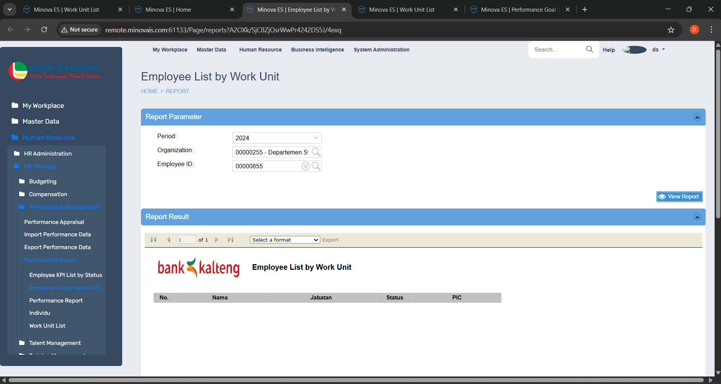The width and height of the screenshot is (721, 384).
Task: Collapse the Report Parameter panel
Action: pos(697,117)
